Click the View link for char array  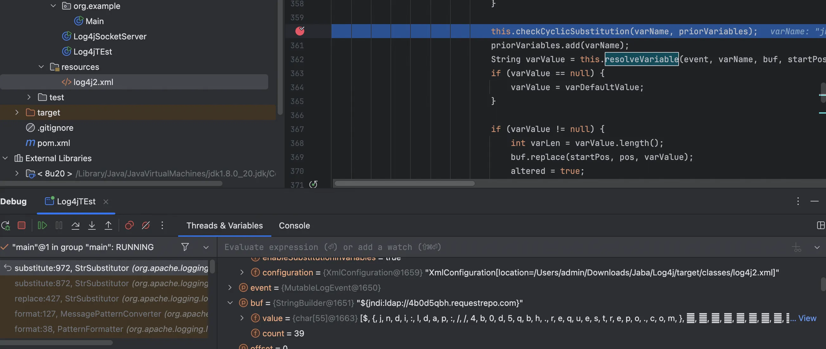807,318
